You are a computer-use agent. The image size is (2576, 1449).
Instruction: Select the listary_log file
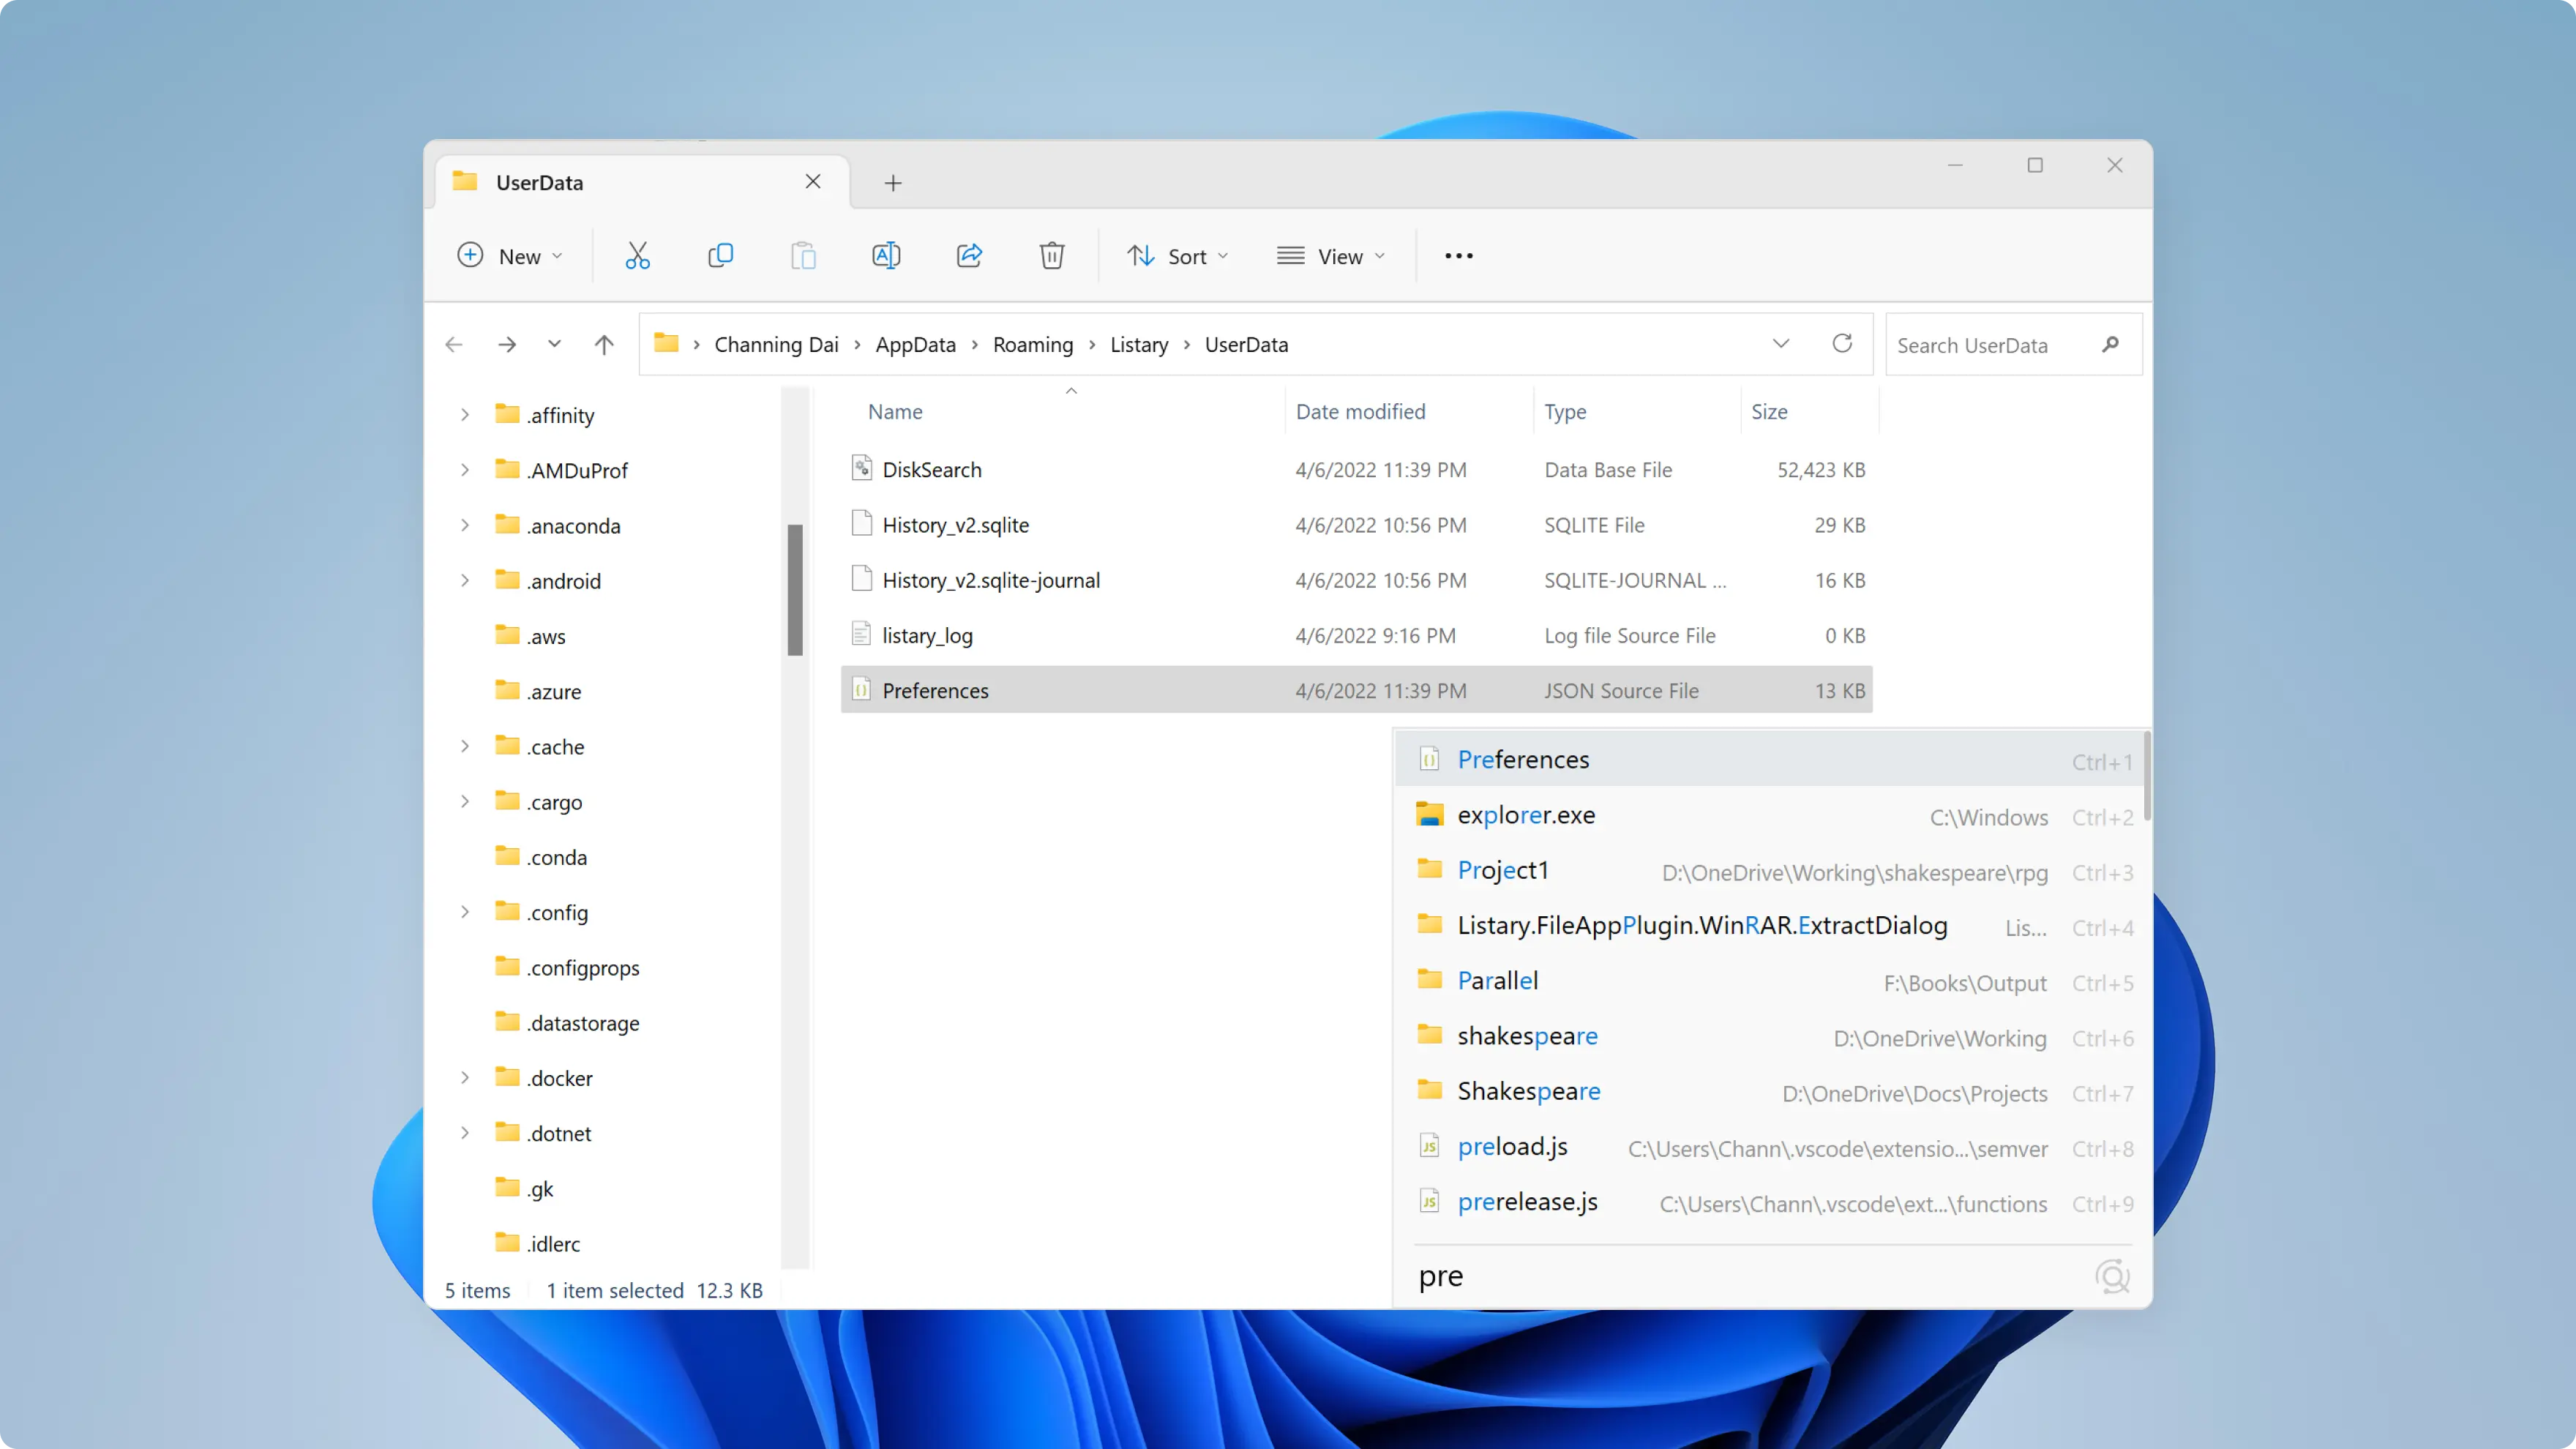1356,636
